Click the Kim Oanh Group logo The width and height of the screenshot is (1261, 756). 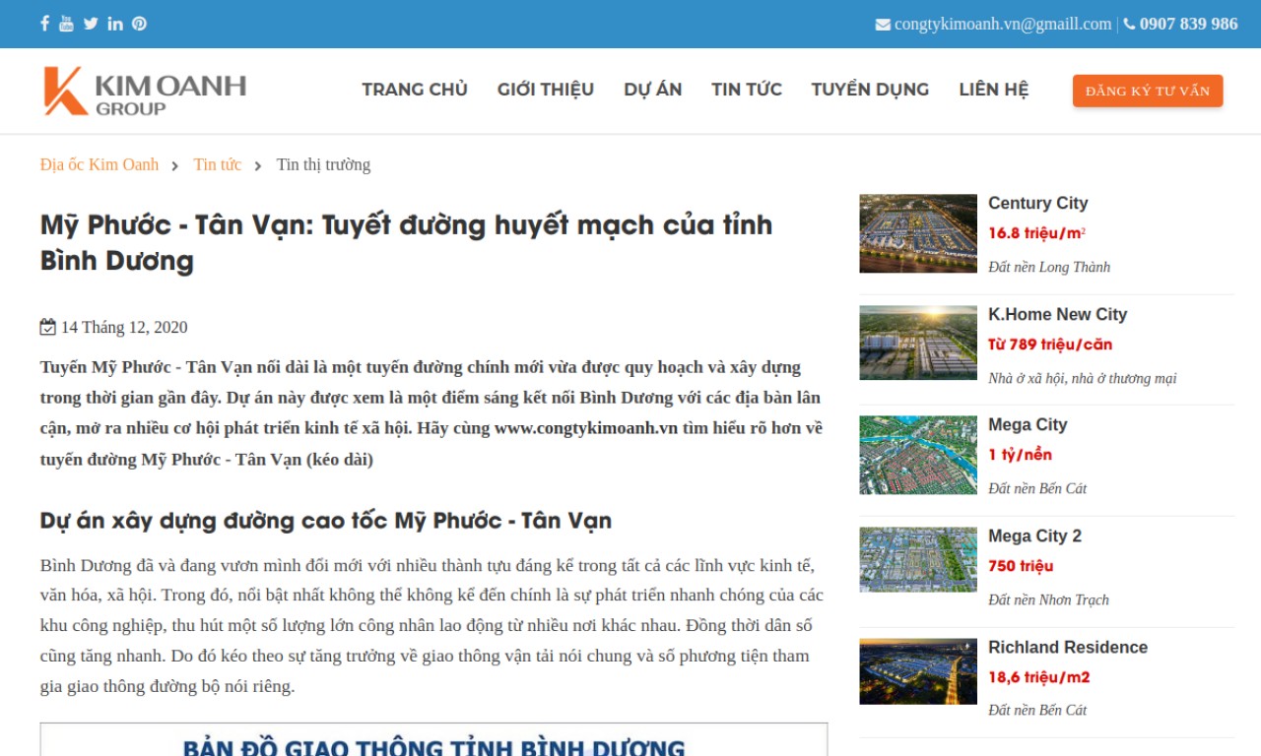click(x=144, y=92)
